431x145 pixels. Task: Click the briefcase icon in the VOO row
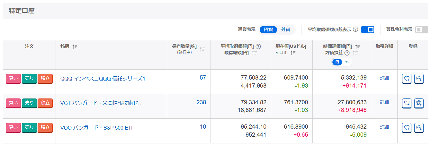point(419,128)
